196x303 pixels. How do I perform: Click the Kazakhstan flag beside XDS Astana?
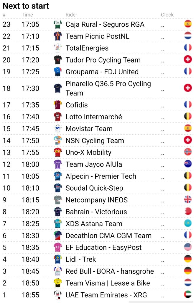click(x=188, y=223)
